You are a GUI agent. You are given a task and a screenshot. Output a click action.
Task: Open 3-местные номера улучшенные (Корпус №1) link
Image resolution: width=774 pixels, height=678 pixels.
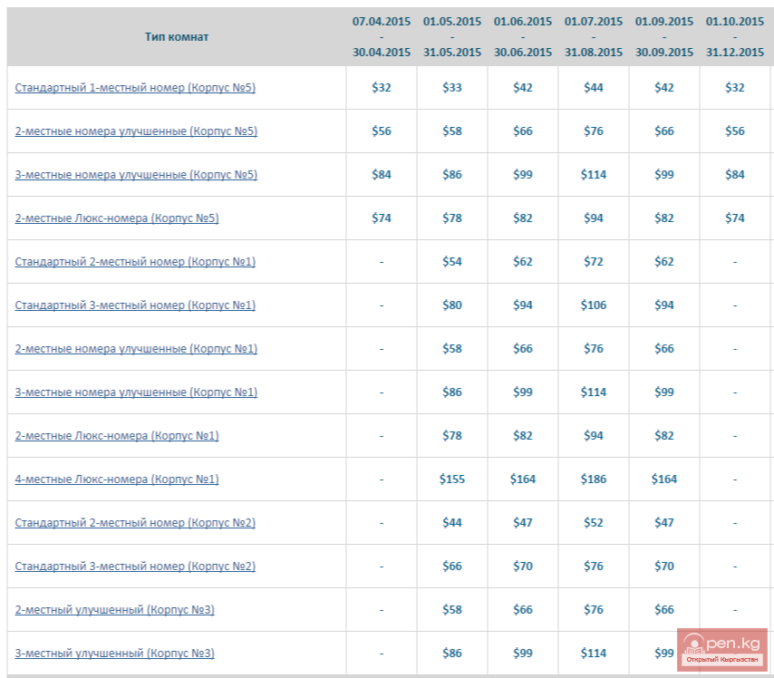136,392
